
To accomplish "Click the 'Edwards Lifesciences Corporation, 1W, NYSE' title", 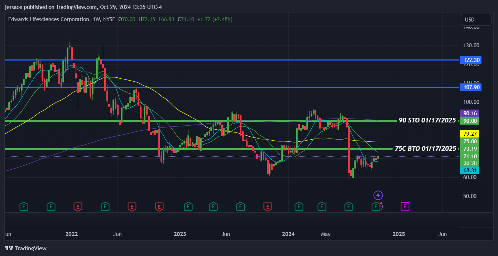I will (62, 19).
